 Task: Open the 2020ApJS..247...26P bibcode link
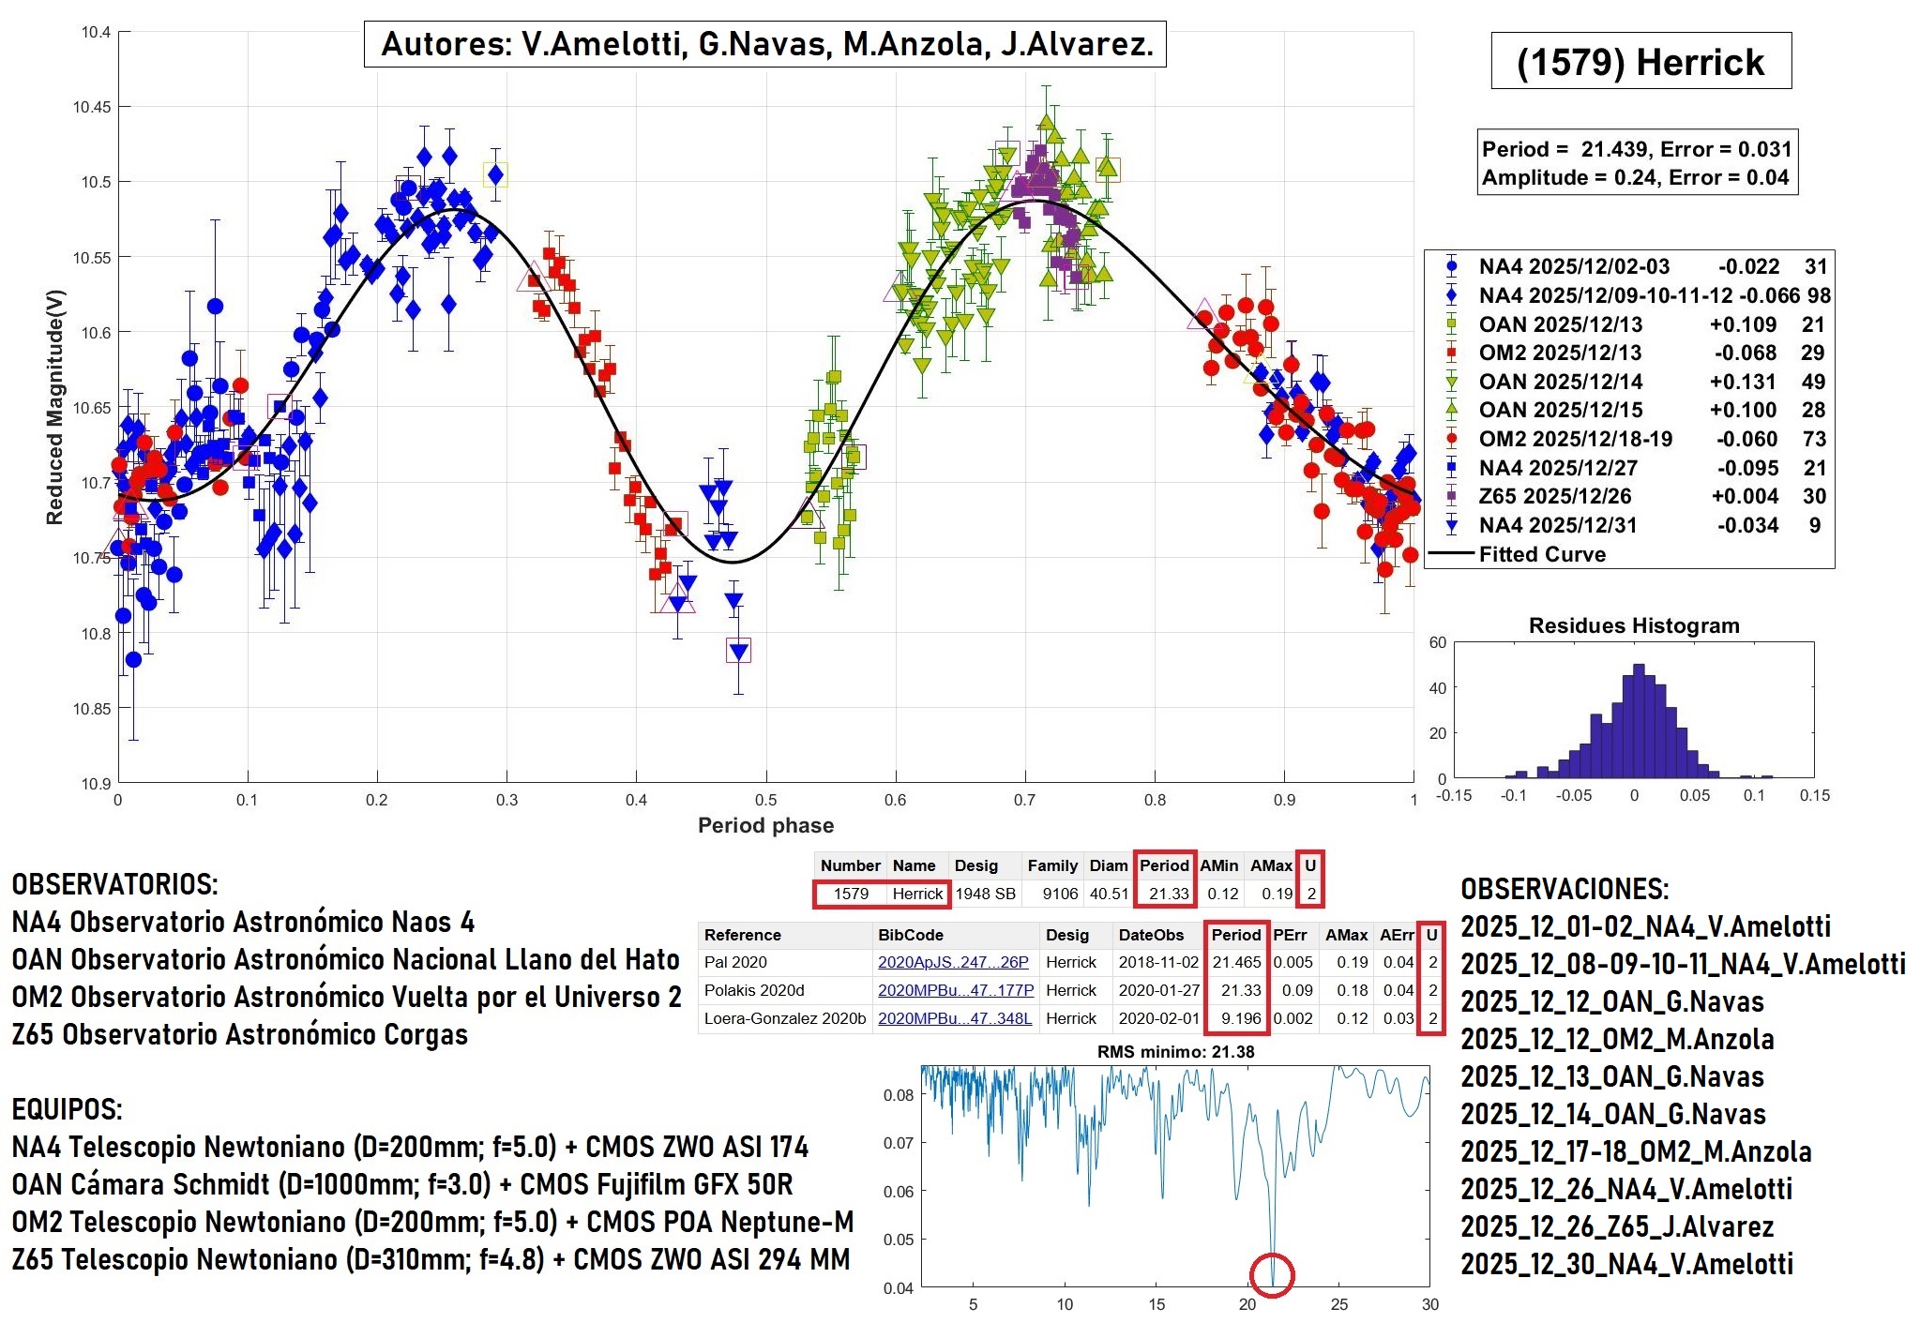pyautogui.click(x=953, y=962)
